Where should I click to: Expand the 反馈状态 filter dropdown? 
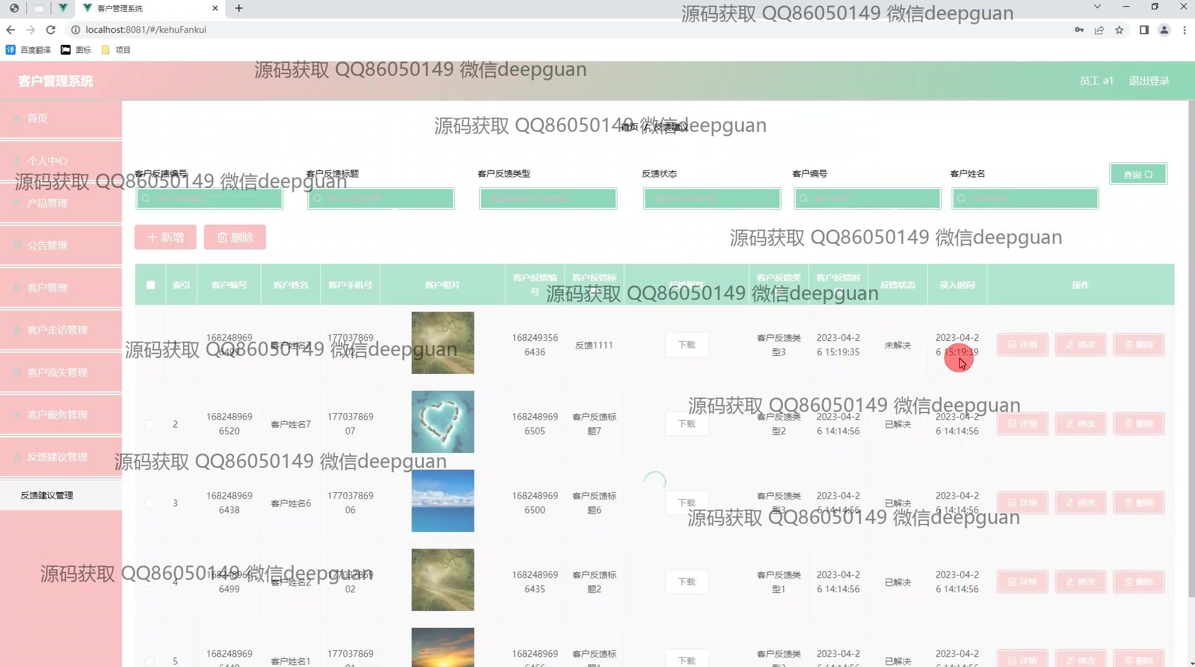tap(711, 198)
